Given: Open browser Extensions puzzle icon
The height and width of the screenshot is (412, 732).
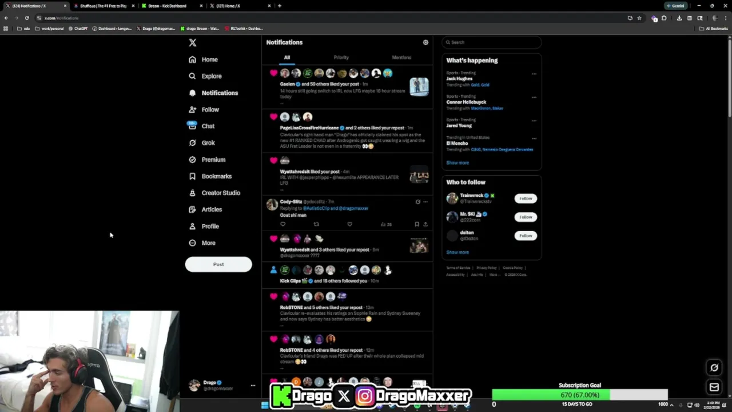Looking at the screenshot, I should (664, 18).
